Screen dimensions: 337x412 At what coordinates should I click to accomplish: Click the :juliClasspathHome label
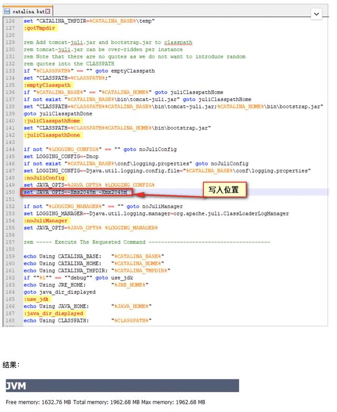52,121
